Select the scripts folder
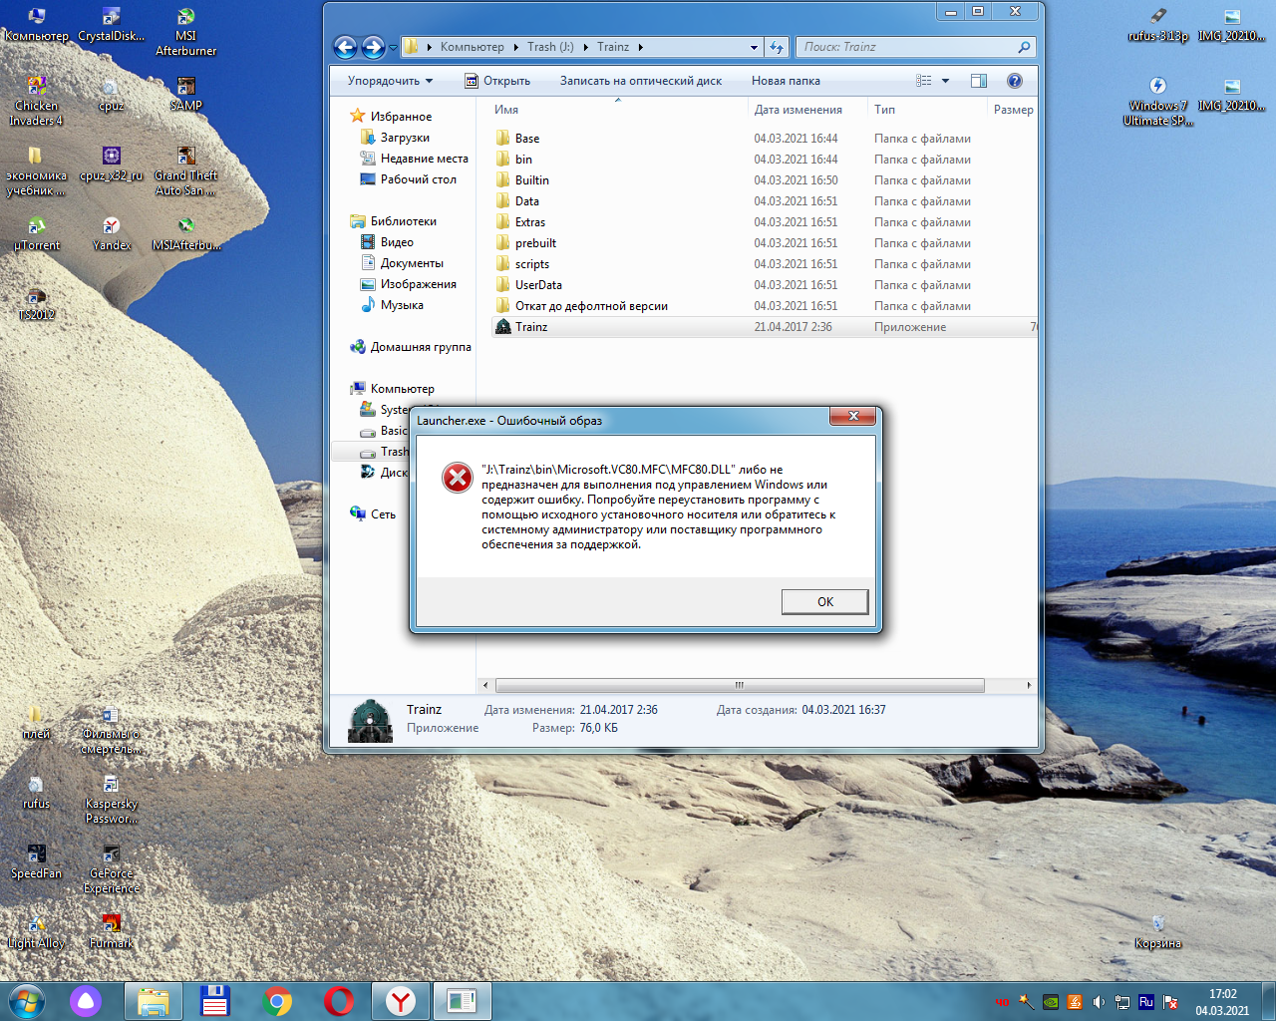Screen dimensions: 1276x1021 [x=531, y=264]
